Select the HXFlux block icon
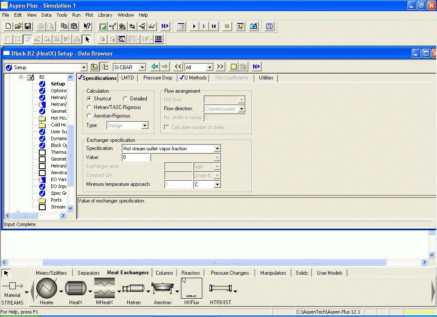 [192, 288]
